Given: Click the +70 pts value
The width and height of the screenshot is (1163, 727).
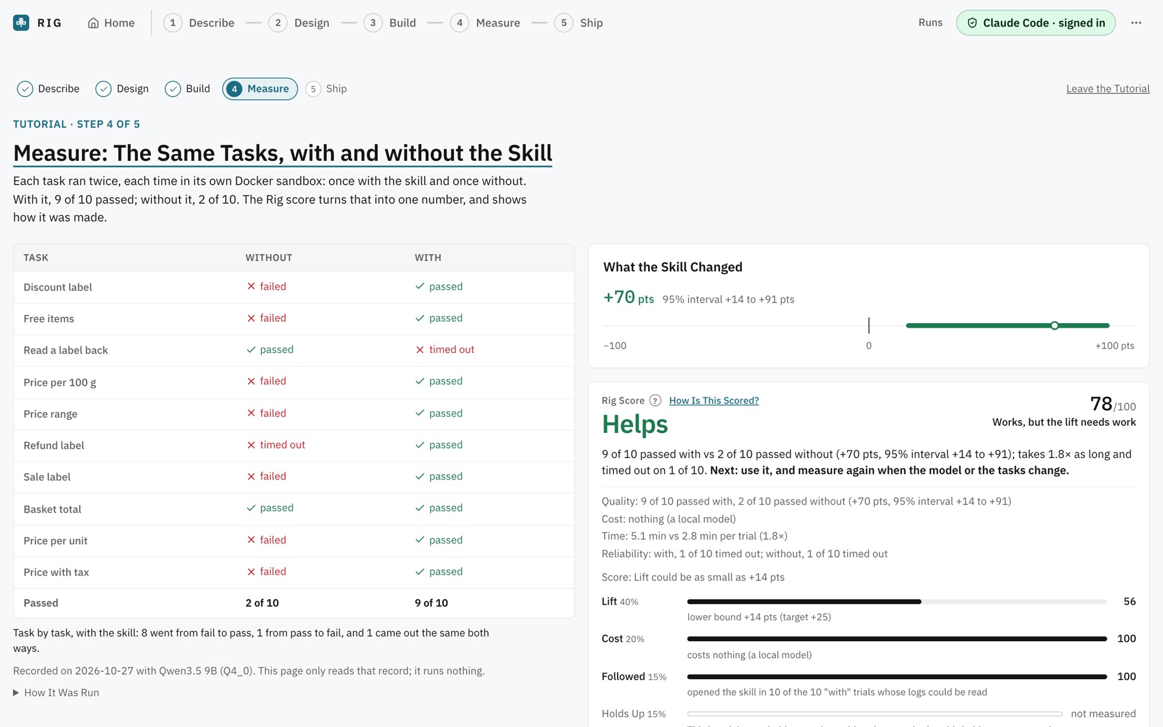Looking at the screenshot, I should [x=628, y=298].
